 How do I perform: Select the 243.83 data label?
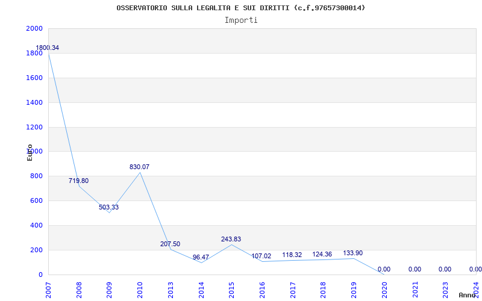(231, 239)
